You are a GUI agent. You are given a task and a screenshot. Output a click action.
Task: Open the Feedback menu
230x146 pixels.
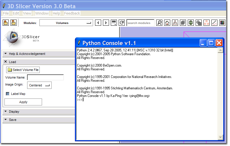(x=72, y=13)
